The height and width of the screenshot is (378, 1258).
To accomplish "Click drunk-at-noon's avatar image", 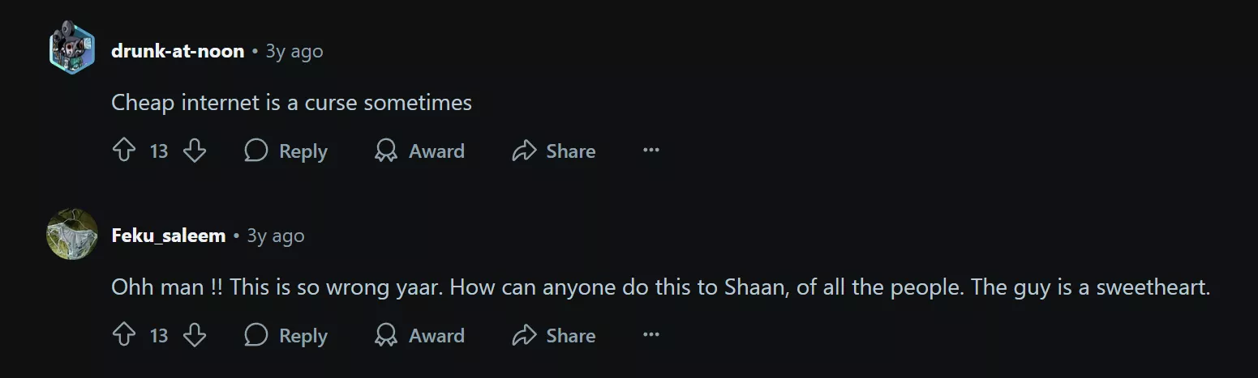I will pyautogui.click(x=72, y=50).
